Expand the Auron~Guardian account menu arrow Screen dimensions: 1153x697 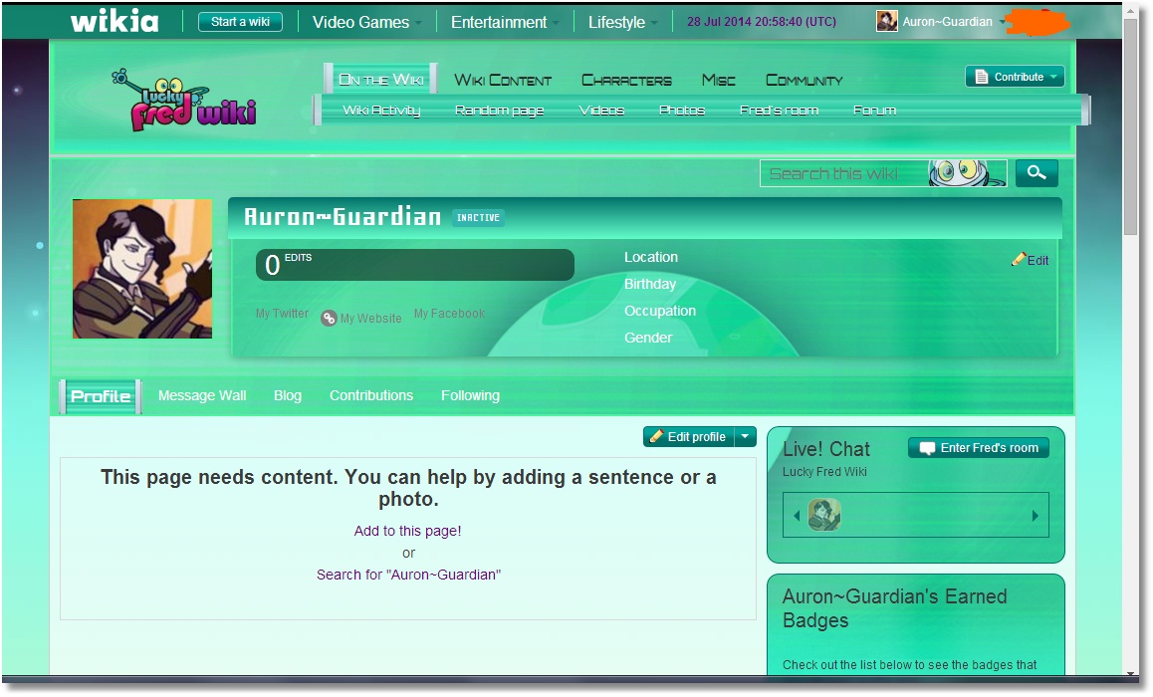point(1003,22)
